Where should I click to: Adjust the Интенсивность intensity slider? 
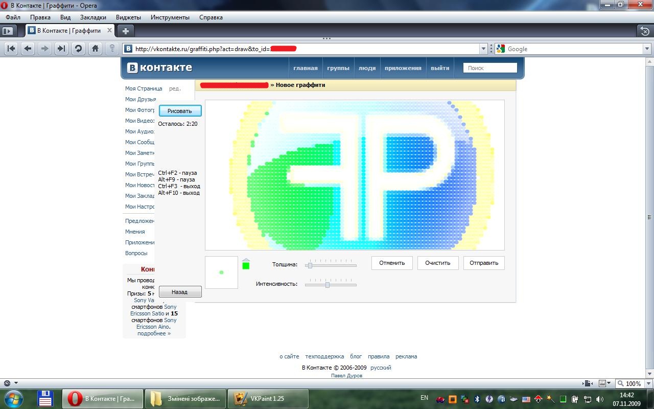pyautogui.click(x=331, y=284)
